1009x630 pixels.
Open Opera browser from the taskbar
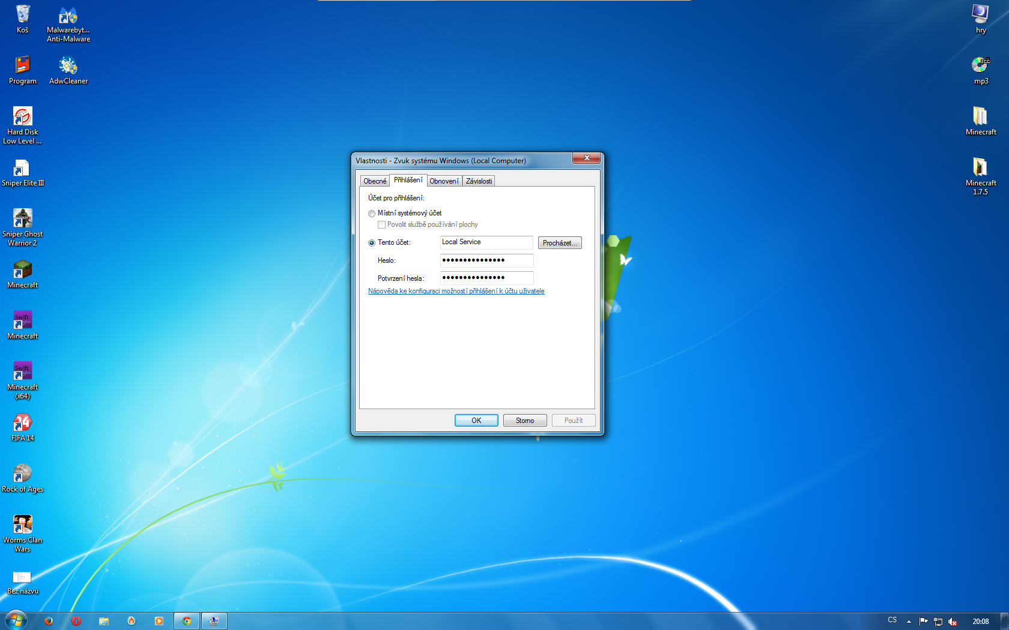pos(76,621)
